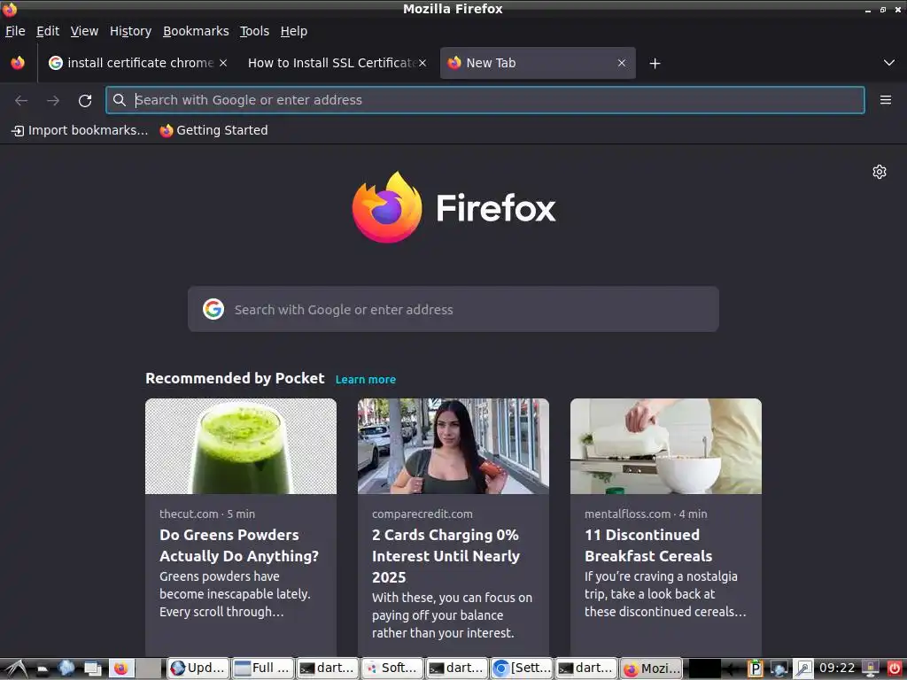Switch to 'Mozi...' Firefox taskbar entry

coord(651,668)
